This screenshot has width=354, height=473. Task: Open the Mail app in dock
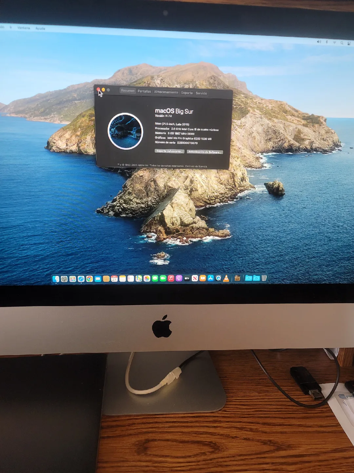[98, 279]
